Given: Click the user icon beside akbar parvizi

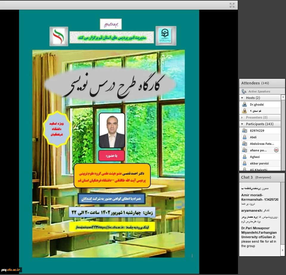Looking at the screenshot, I should [244, 163].
